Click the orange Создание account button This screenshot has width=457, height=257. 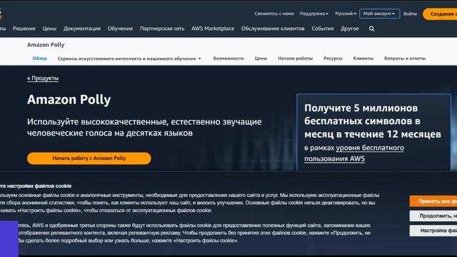(x=440, y=14)
